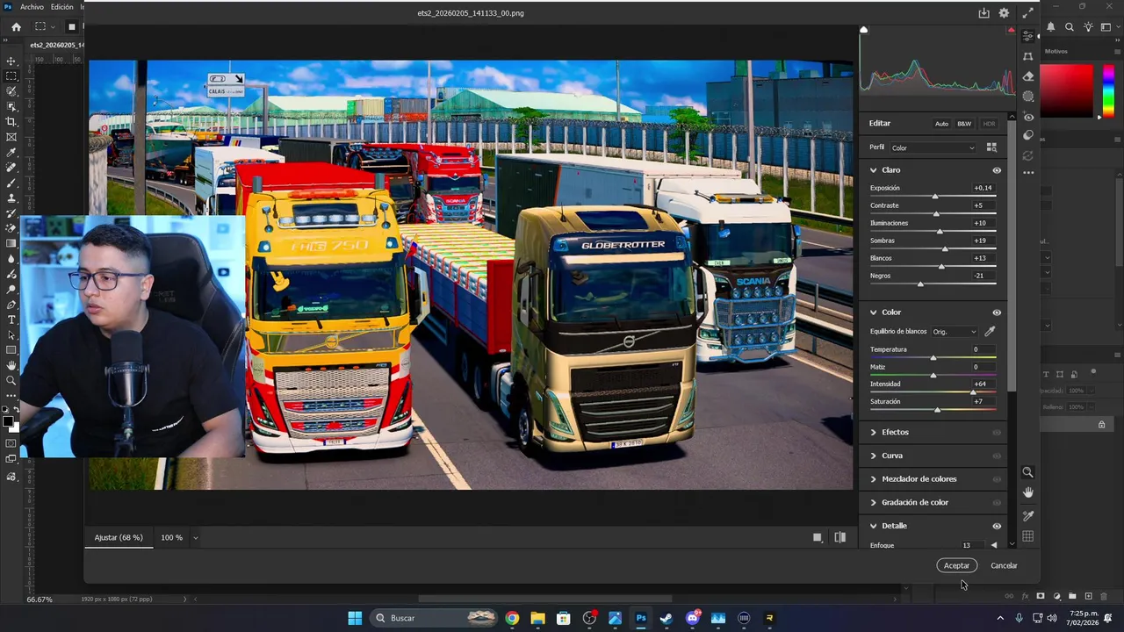
Task: Collapse the Detalle section
Action: tap(873, 526)
